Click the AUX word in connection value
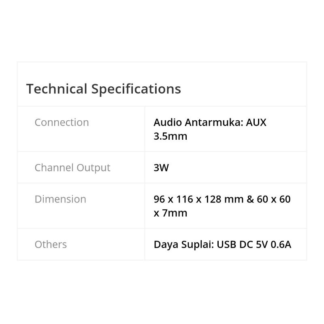324x324 pixels. pyautogui.click(x=256, y=122)
